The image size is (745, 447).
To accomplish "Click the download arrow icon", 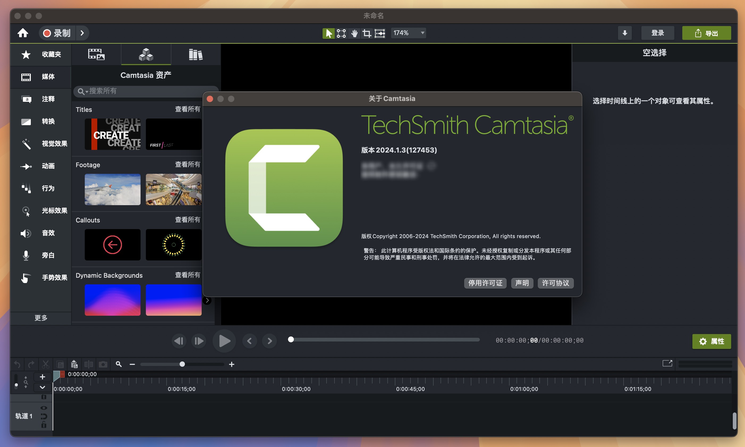I will coord(625,33).
